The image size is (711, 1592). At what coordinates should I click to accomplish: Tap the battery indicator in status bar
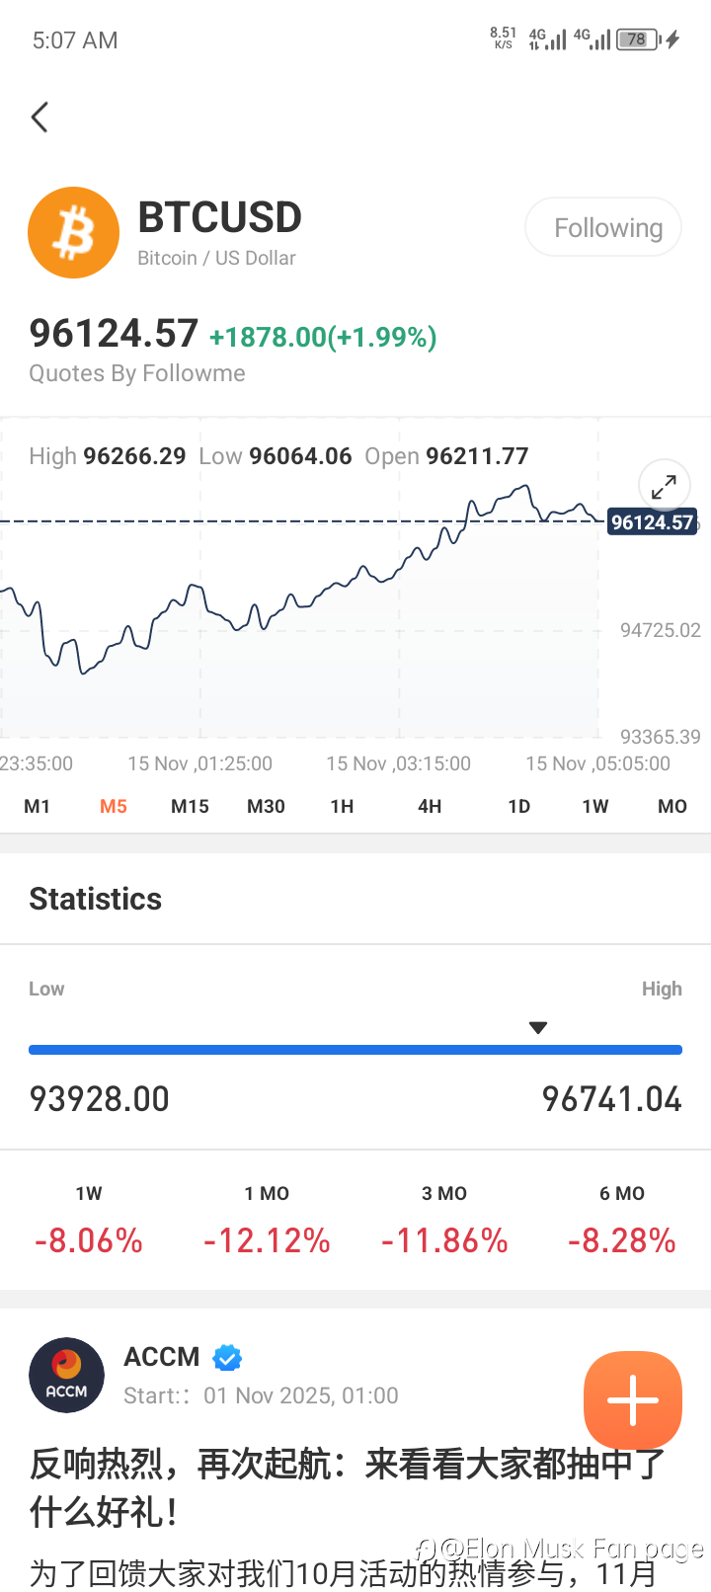[x=638, y=40]
